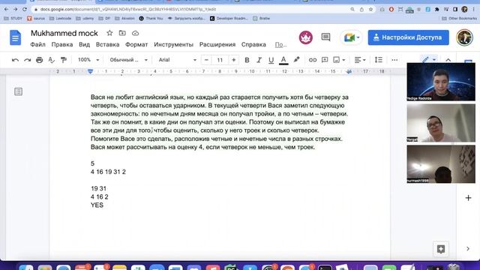Collapse the menus with up chevron
The image size is (480, 270).
tap(448, 60)
